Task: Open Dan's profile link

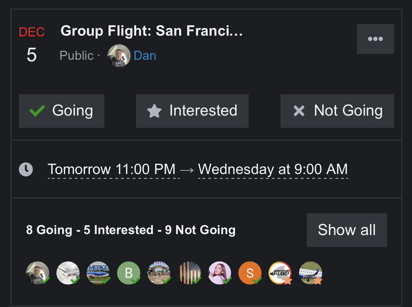Action: (145, 56)
